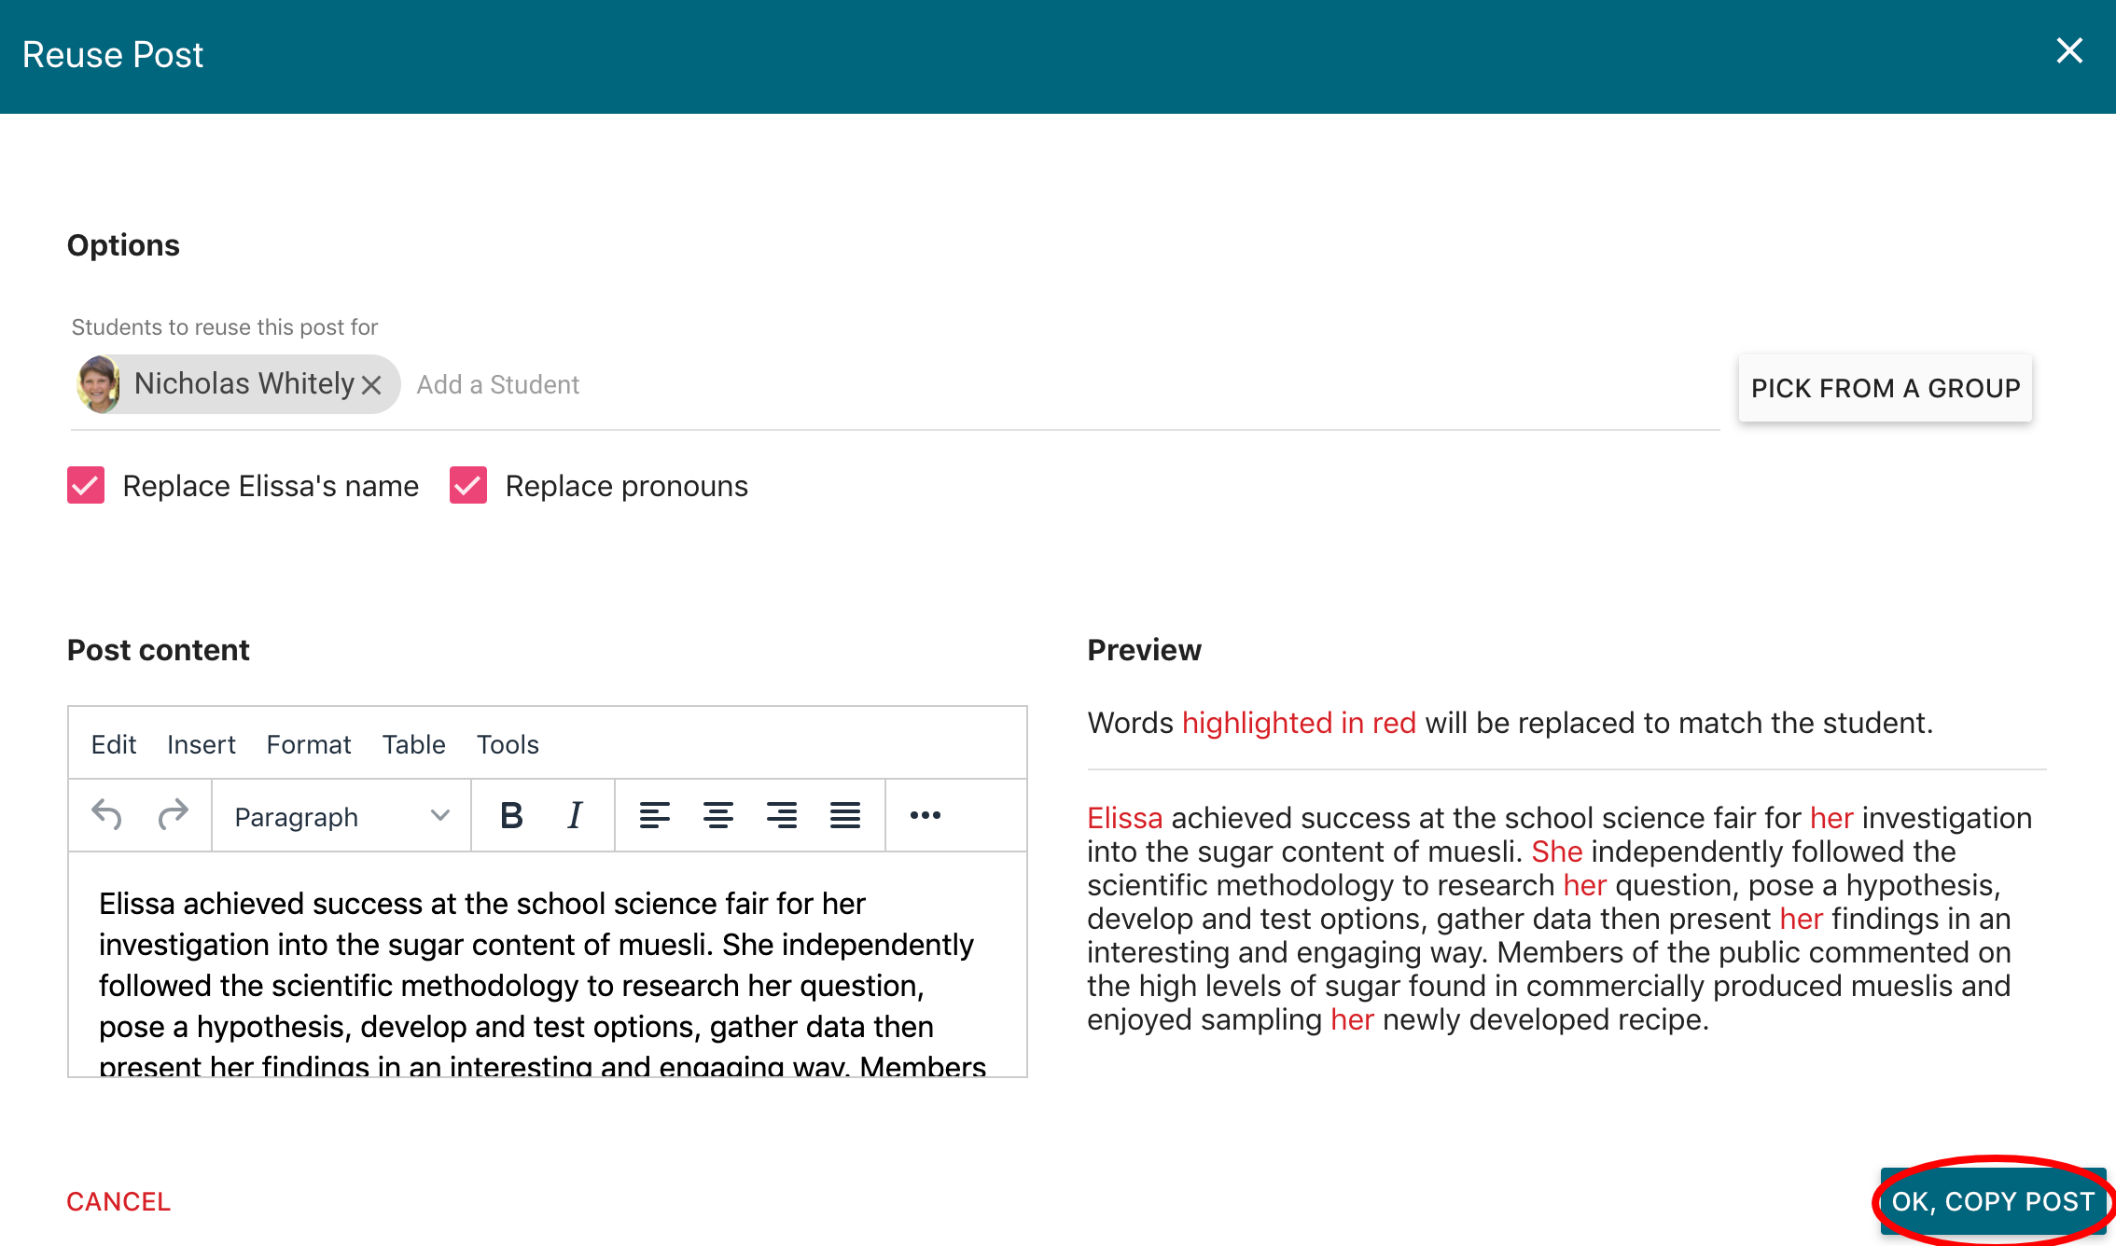Toggle italic formatting
Viewport: 2116px width, 1246px height.
coord(575,815)
